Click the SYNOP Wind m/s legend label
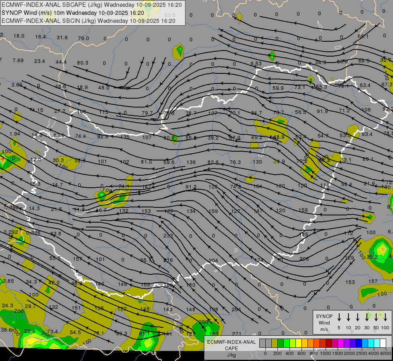This screenshot has width=393, height=361. coord(324,322)
